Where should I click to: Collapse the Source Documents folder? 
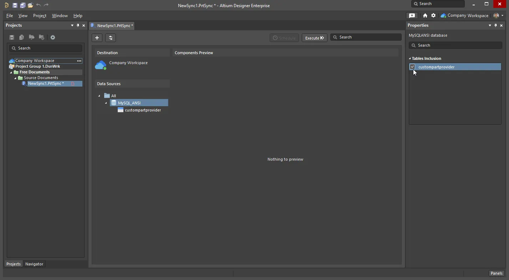(x=15, y=78)
